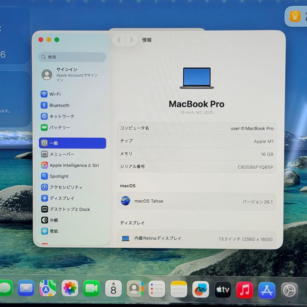The image size is (307, 307).
Task: Open ネットワーク settings from the sidebar
Action: (x=45, y=116)
